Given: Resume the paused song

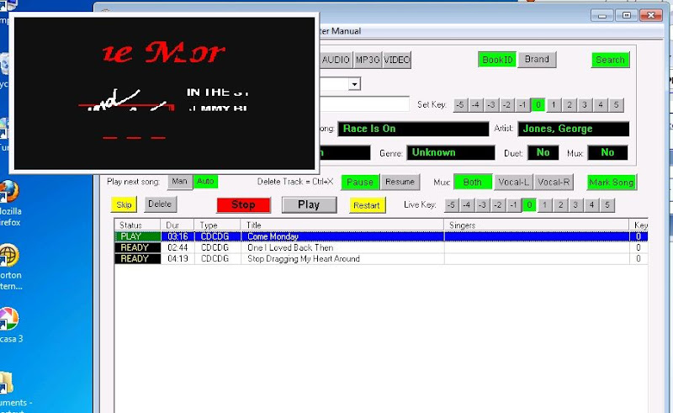Looking at the screenshot, I should click(x=400, y=182).
